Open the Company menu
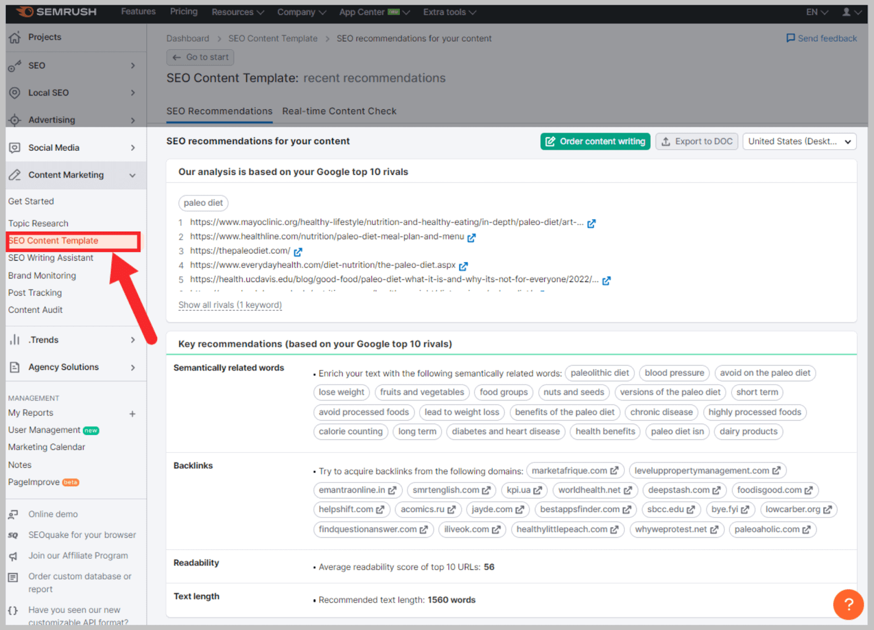 (302, 12)
